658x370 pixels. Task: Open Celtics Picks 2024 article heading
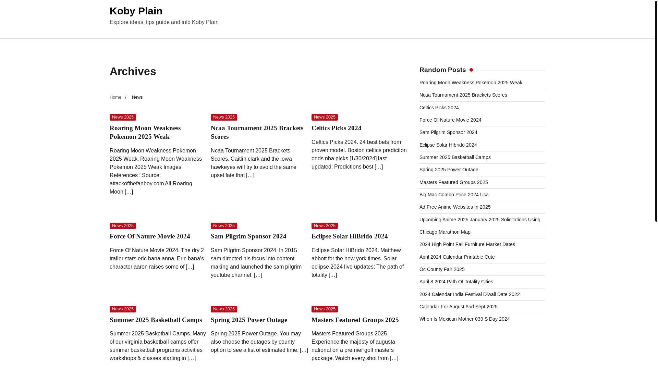(336, 128)
